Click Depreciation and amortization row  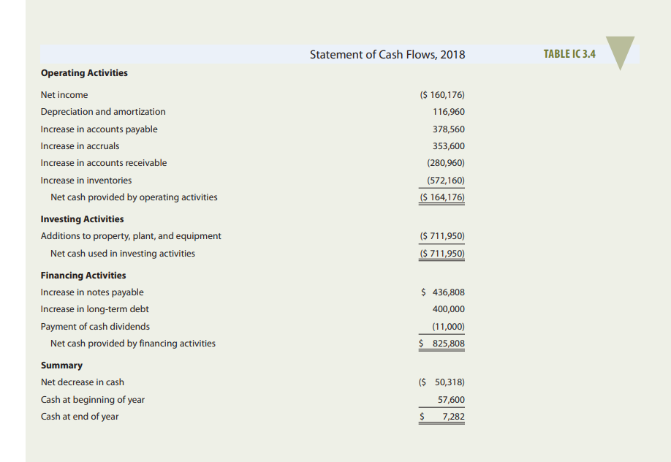click(x=102, y=111)
